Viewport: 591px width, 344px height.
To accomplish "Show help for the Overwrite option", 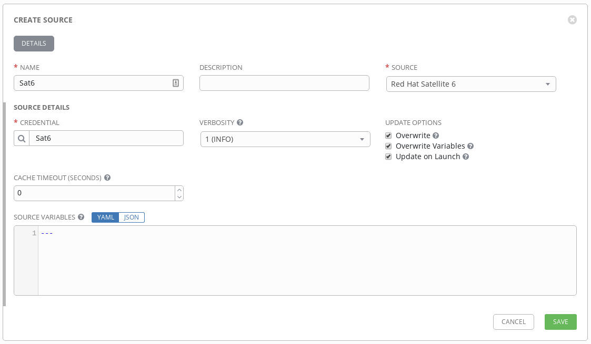I will [x=436, y=135].
